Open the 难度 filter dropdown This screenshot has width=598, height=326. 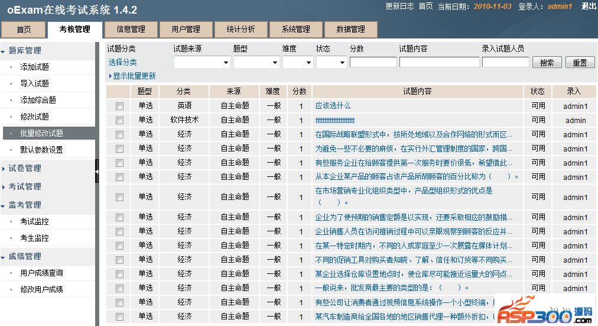tap(297, 62)
